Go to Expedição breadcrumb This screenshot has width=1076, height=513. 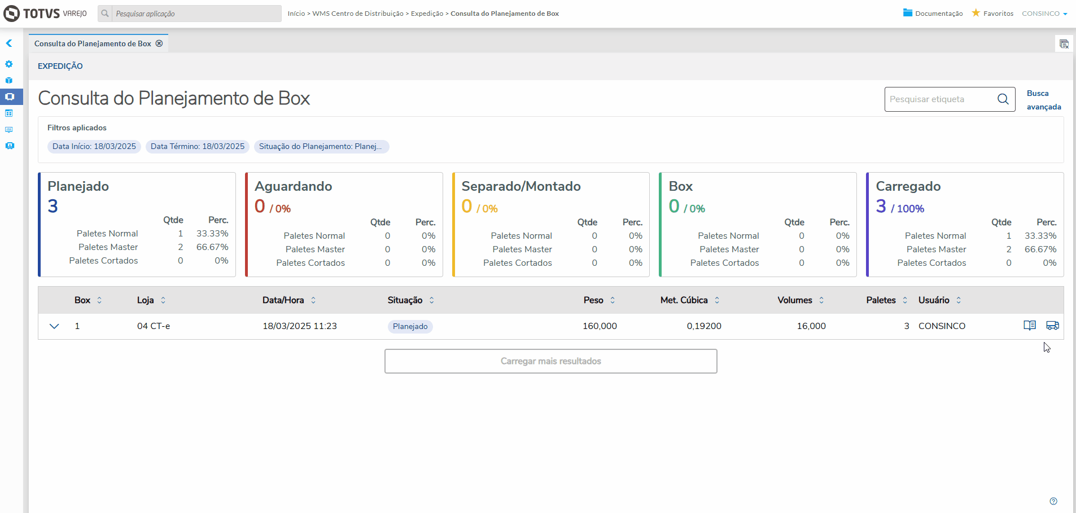click(427, 14)
